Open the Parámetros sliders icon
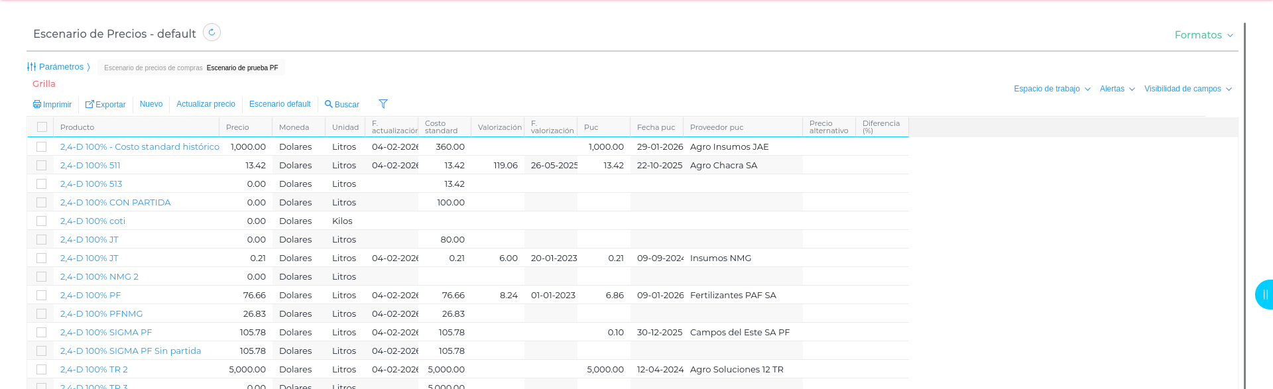 (31, 67)
